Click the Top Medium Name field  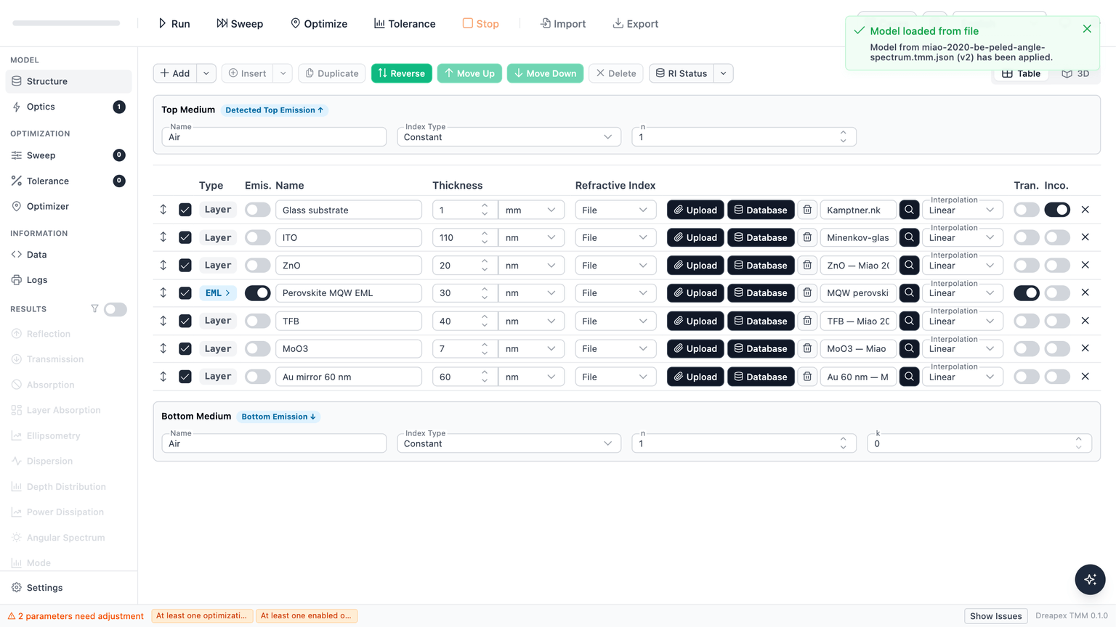(x=274, y=137)
